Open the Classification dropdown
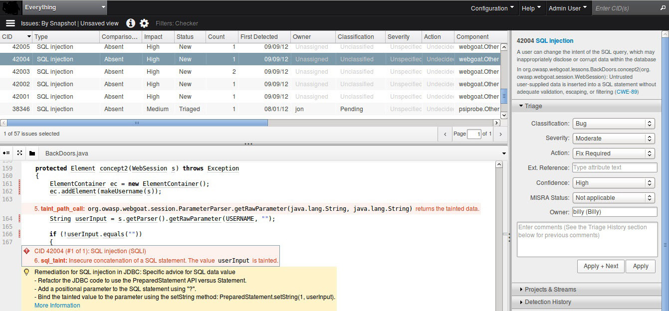669x311 pixels. [613, 124]
